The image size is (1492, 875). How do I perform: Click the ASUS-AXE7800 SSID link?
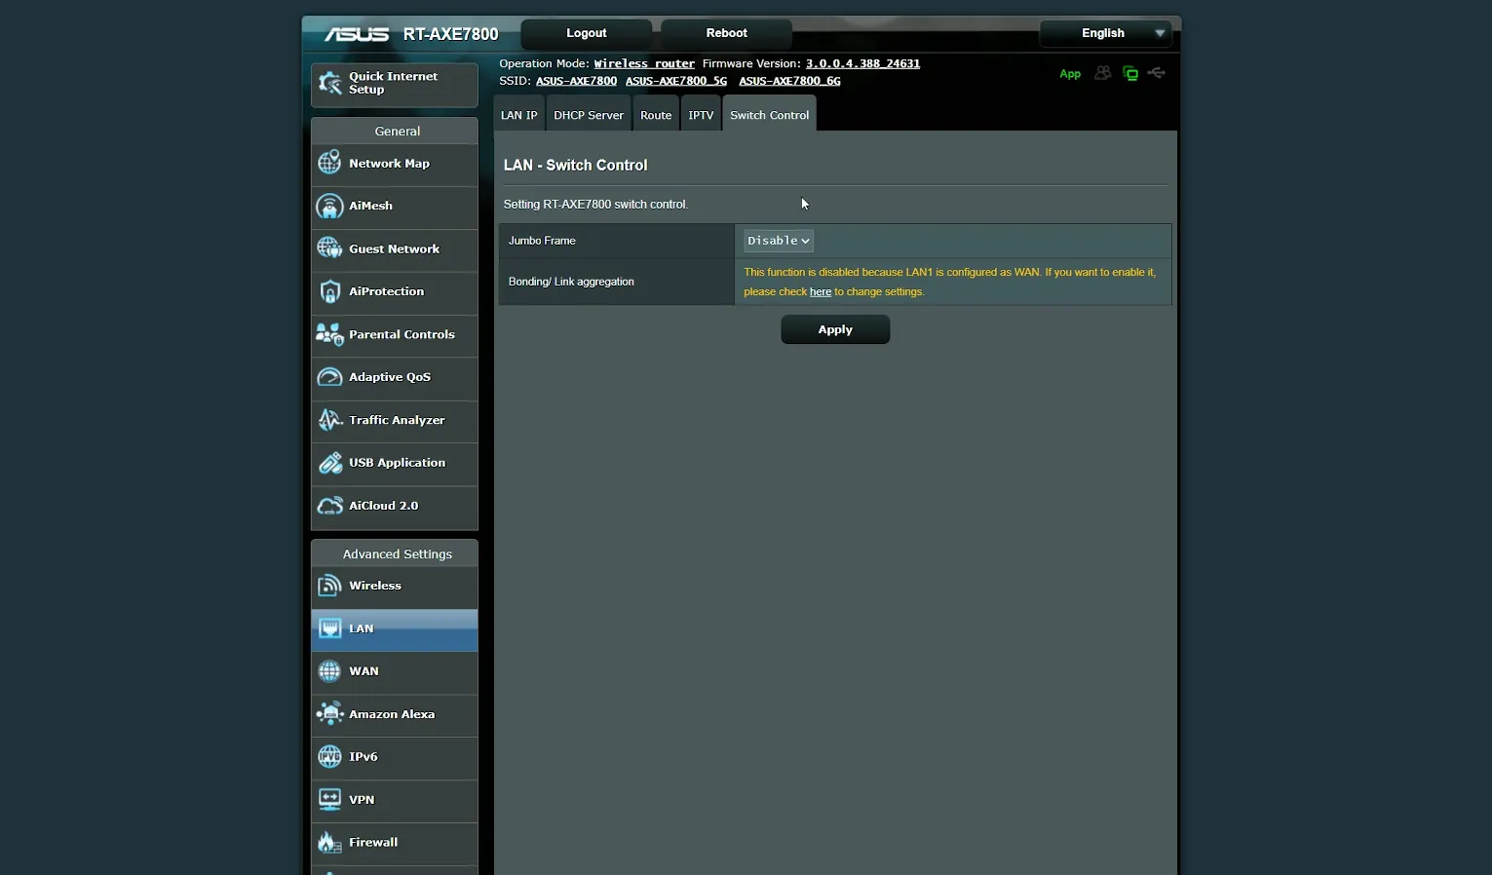(x=576, y=82)
